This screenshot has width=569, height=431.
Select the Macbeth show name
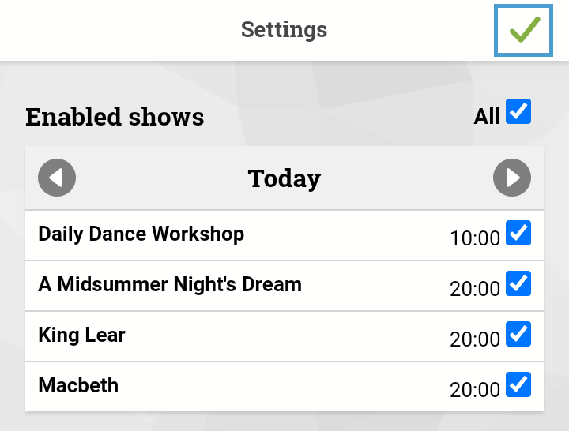[x=78, y=385]
